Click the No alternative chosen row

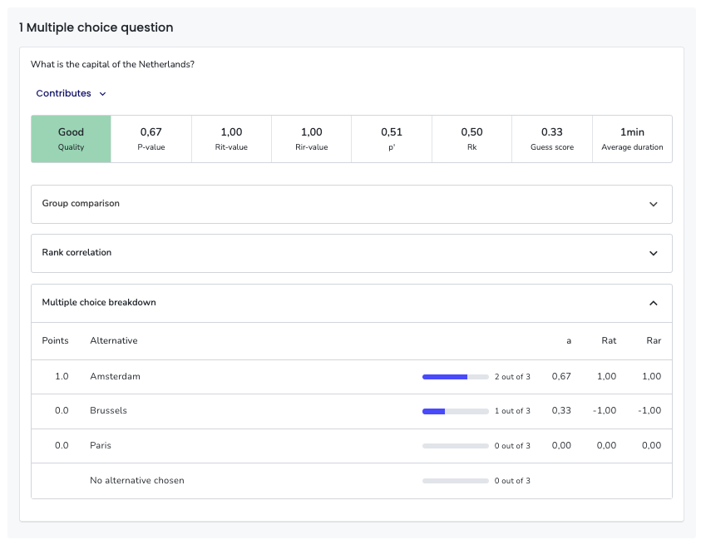pos(352,481)
